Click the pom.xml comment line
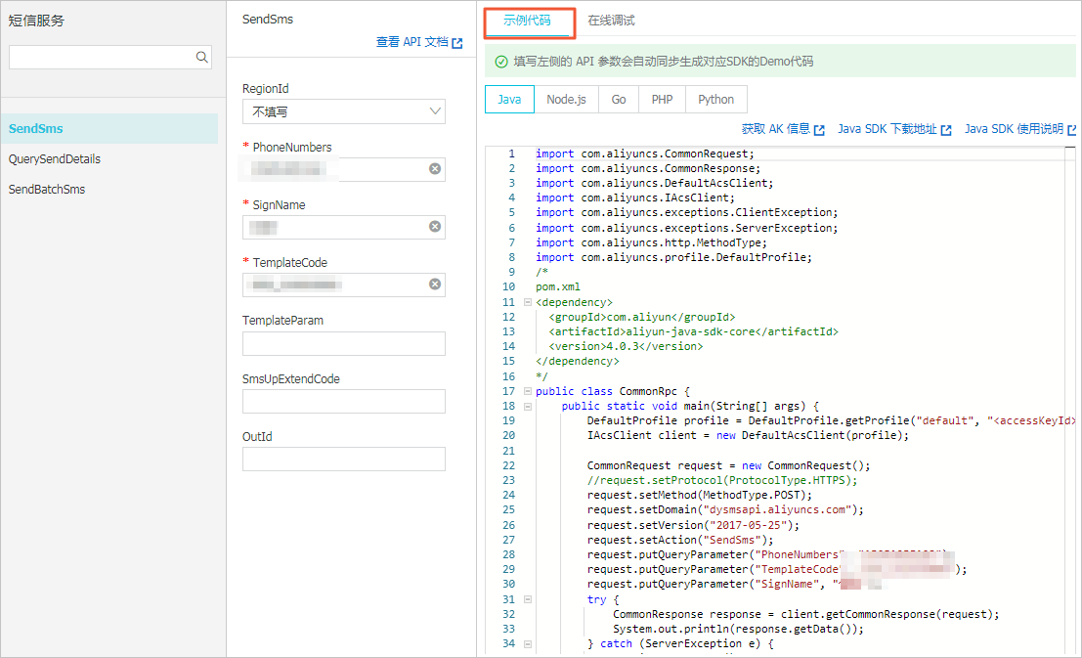The width and height of the screenshot is (1082, 658). pyautogui.click(x=558, y=287)
